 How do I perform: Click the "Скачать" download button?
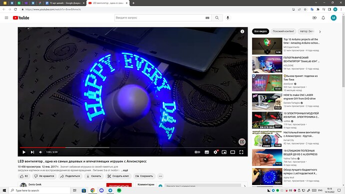coord(93,176)
